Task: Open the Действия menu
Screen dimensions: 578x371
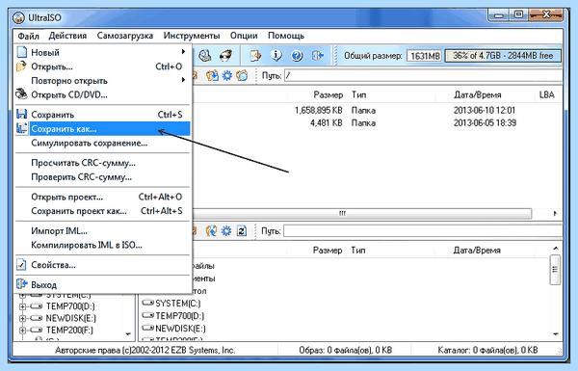Action: (x=67, y=36)
